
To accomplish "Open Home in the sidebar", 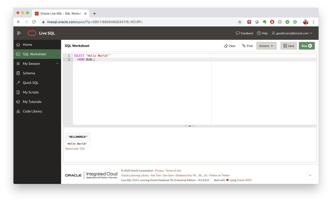I will [37, 45].
